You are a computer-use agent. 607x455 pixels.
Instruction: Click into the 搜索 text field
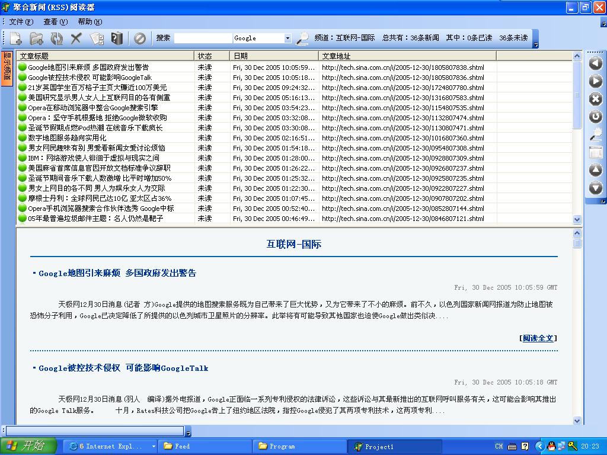coord(203,39)
